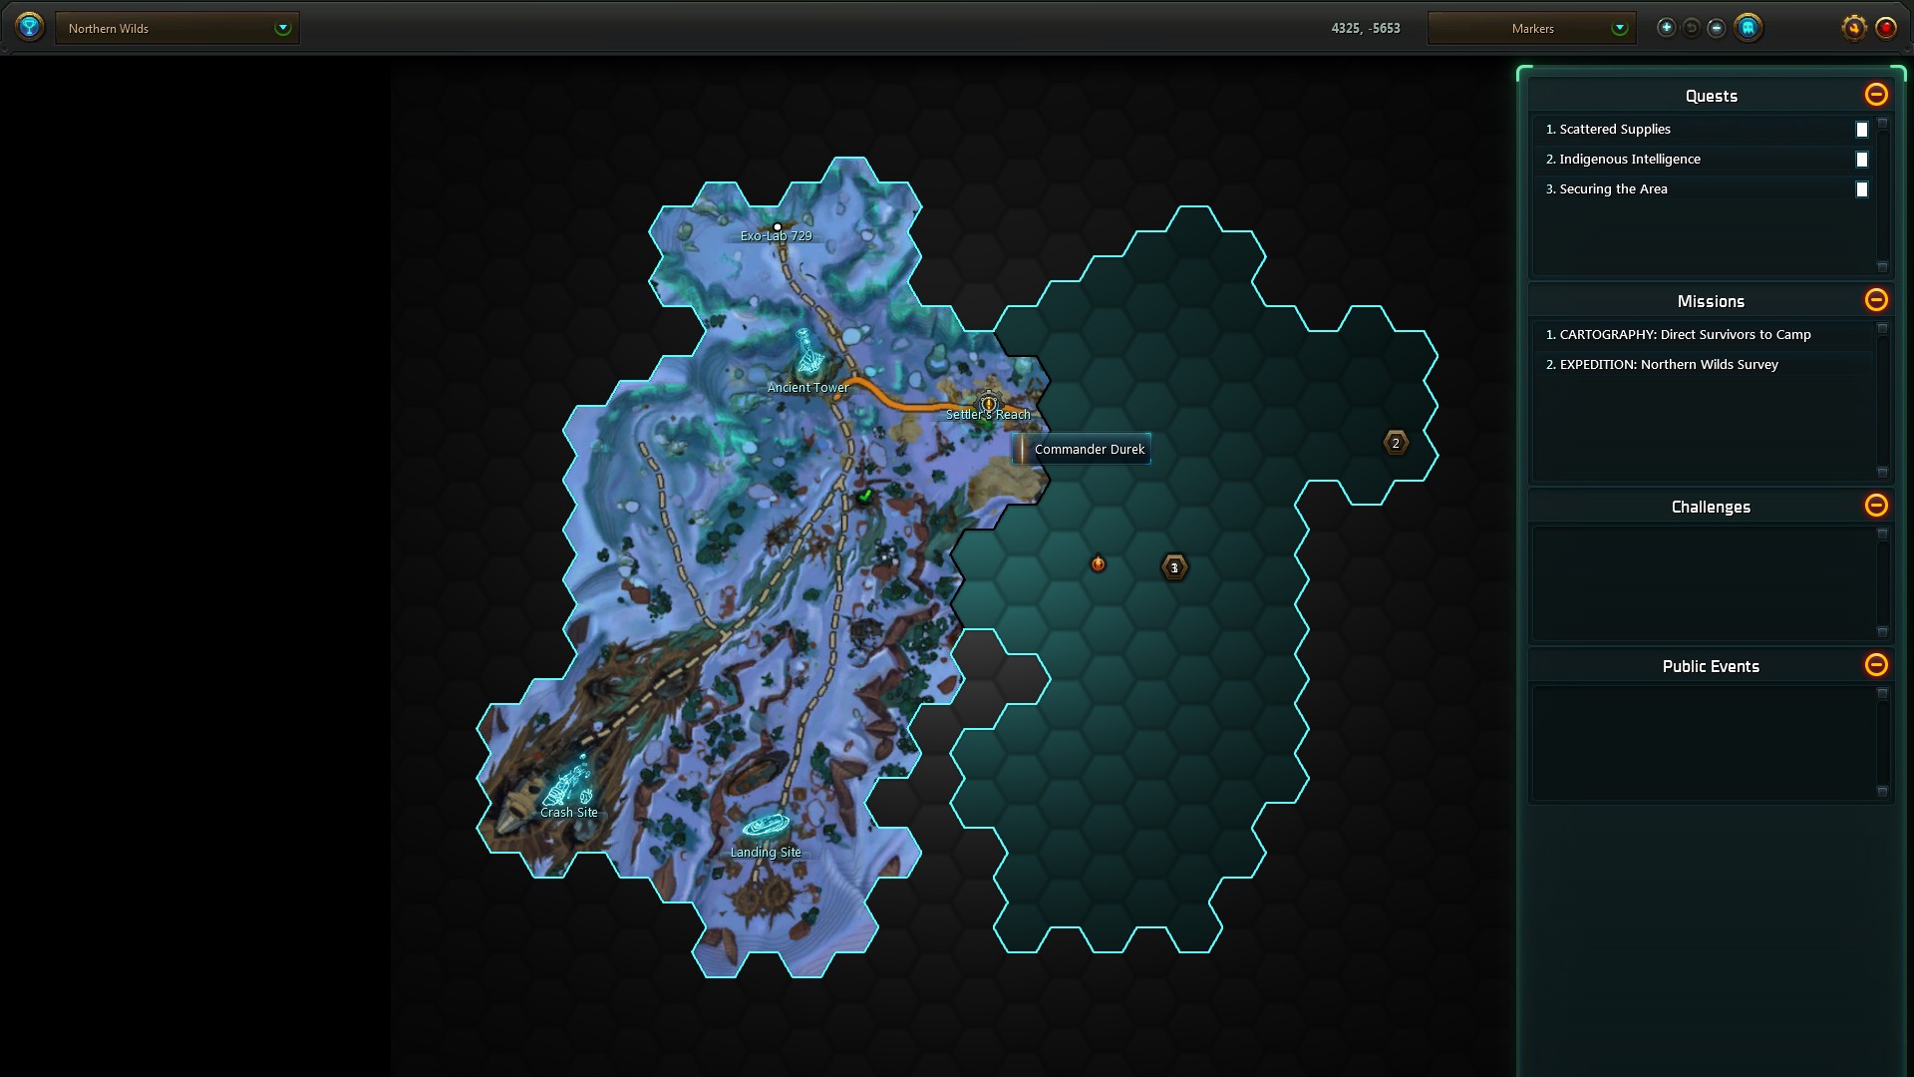Screen dimensions: 1914x1077
Task: Select the Scattered Supplies quest
Action: 1703,130
